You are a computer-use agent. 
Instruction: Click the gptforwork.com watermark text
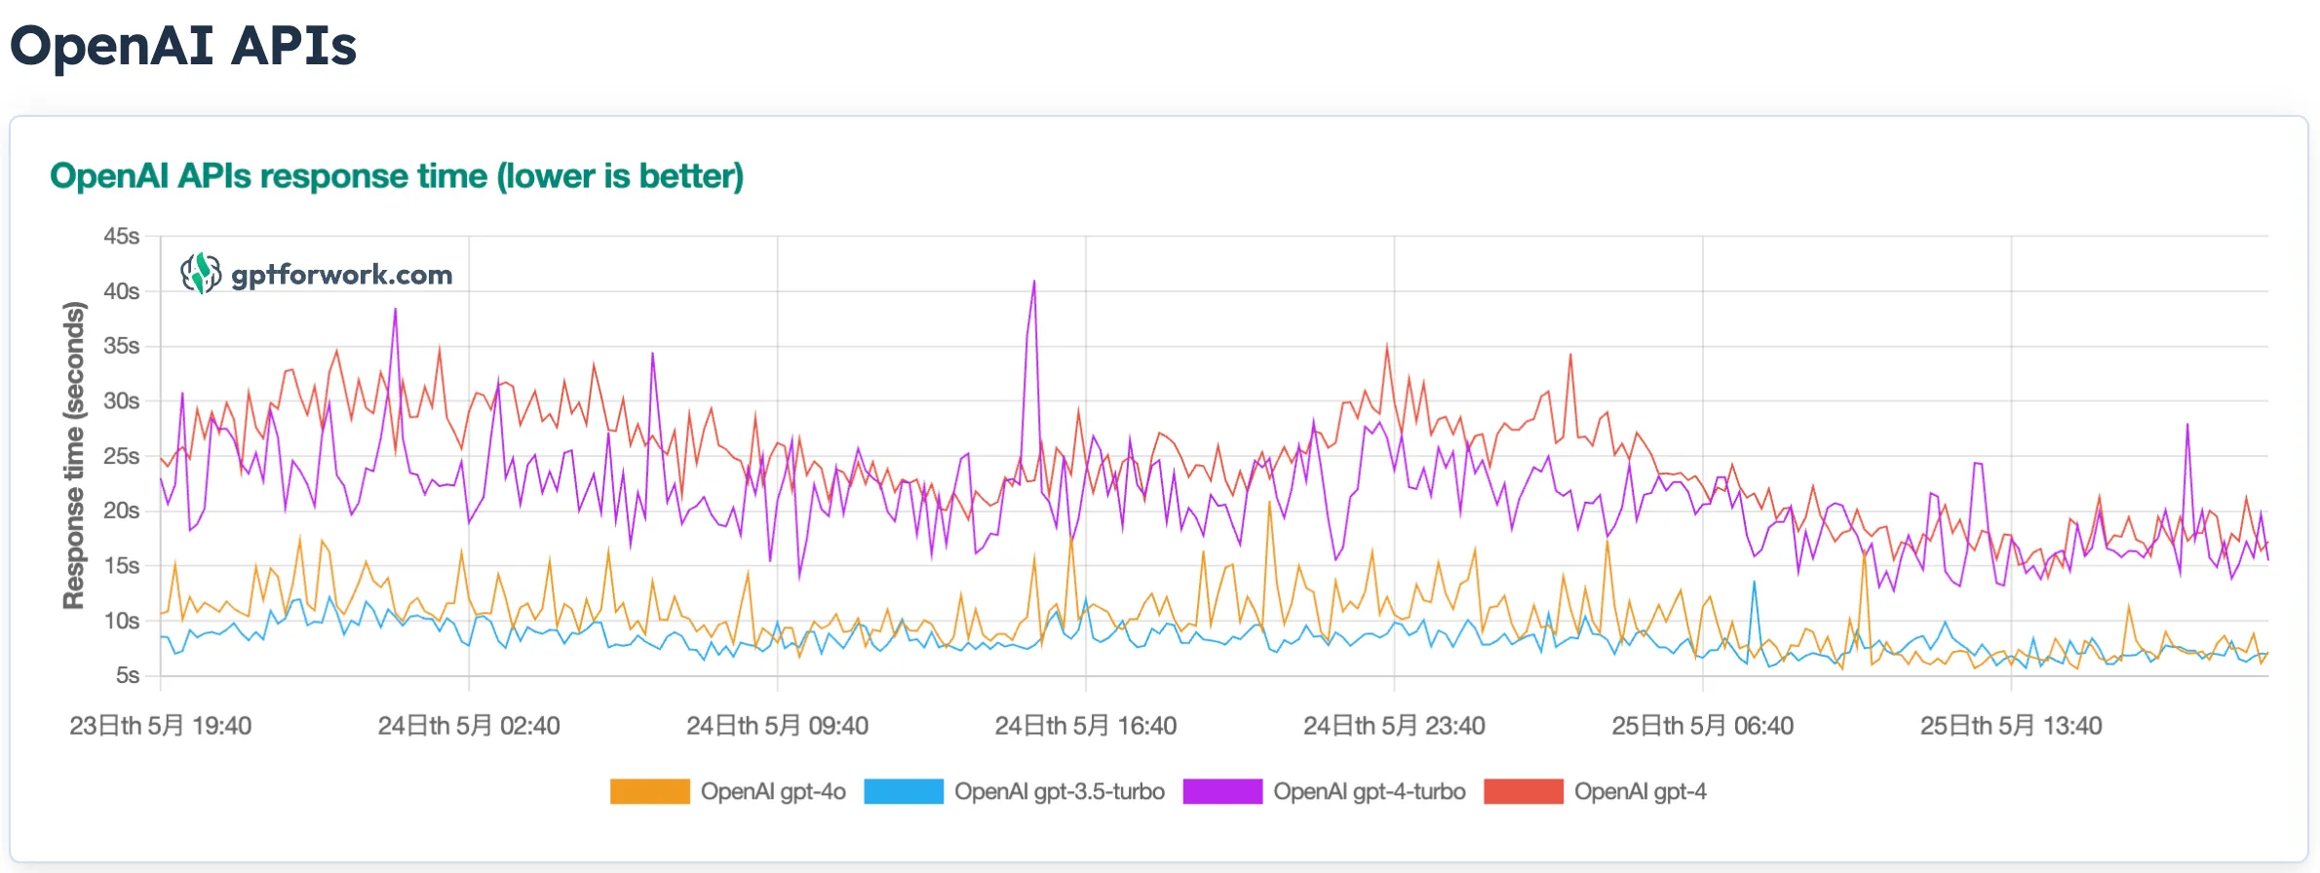342,276
